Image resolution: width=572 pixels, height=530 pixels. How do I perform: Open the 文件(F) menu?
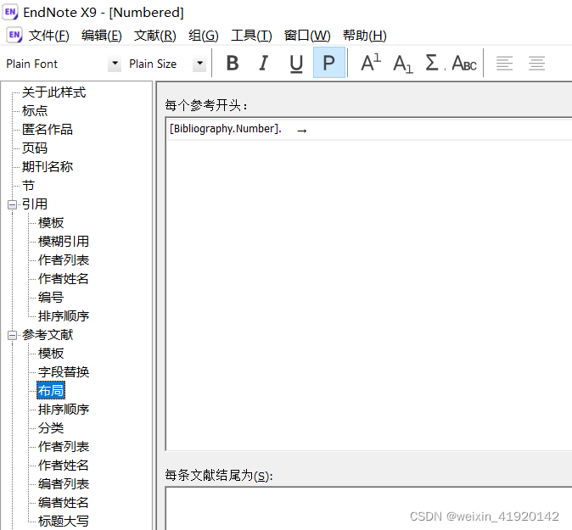tap(49, 36)
